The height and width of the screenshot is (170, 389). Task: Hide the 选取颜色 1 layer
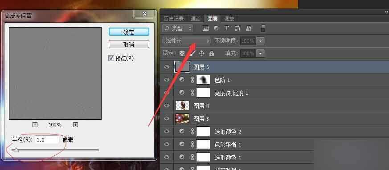coord(167,157)
